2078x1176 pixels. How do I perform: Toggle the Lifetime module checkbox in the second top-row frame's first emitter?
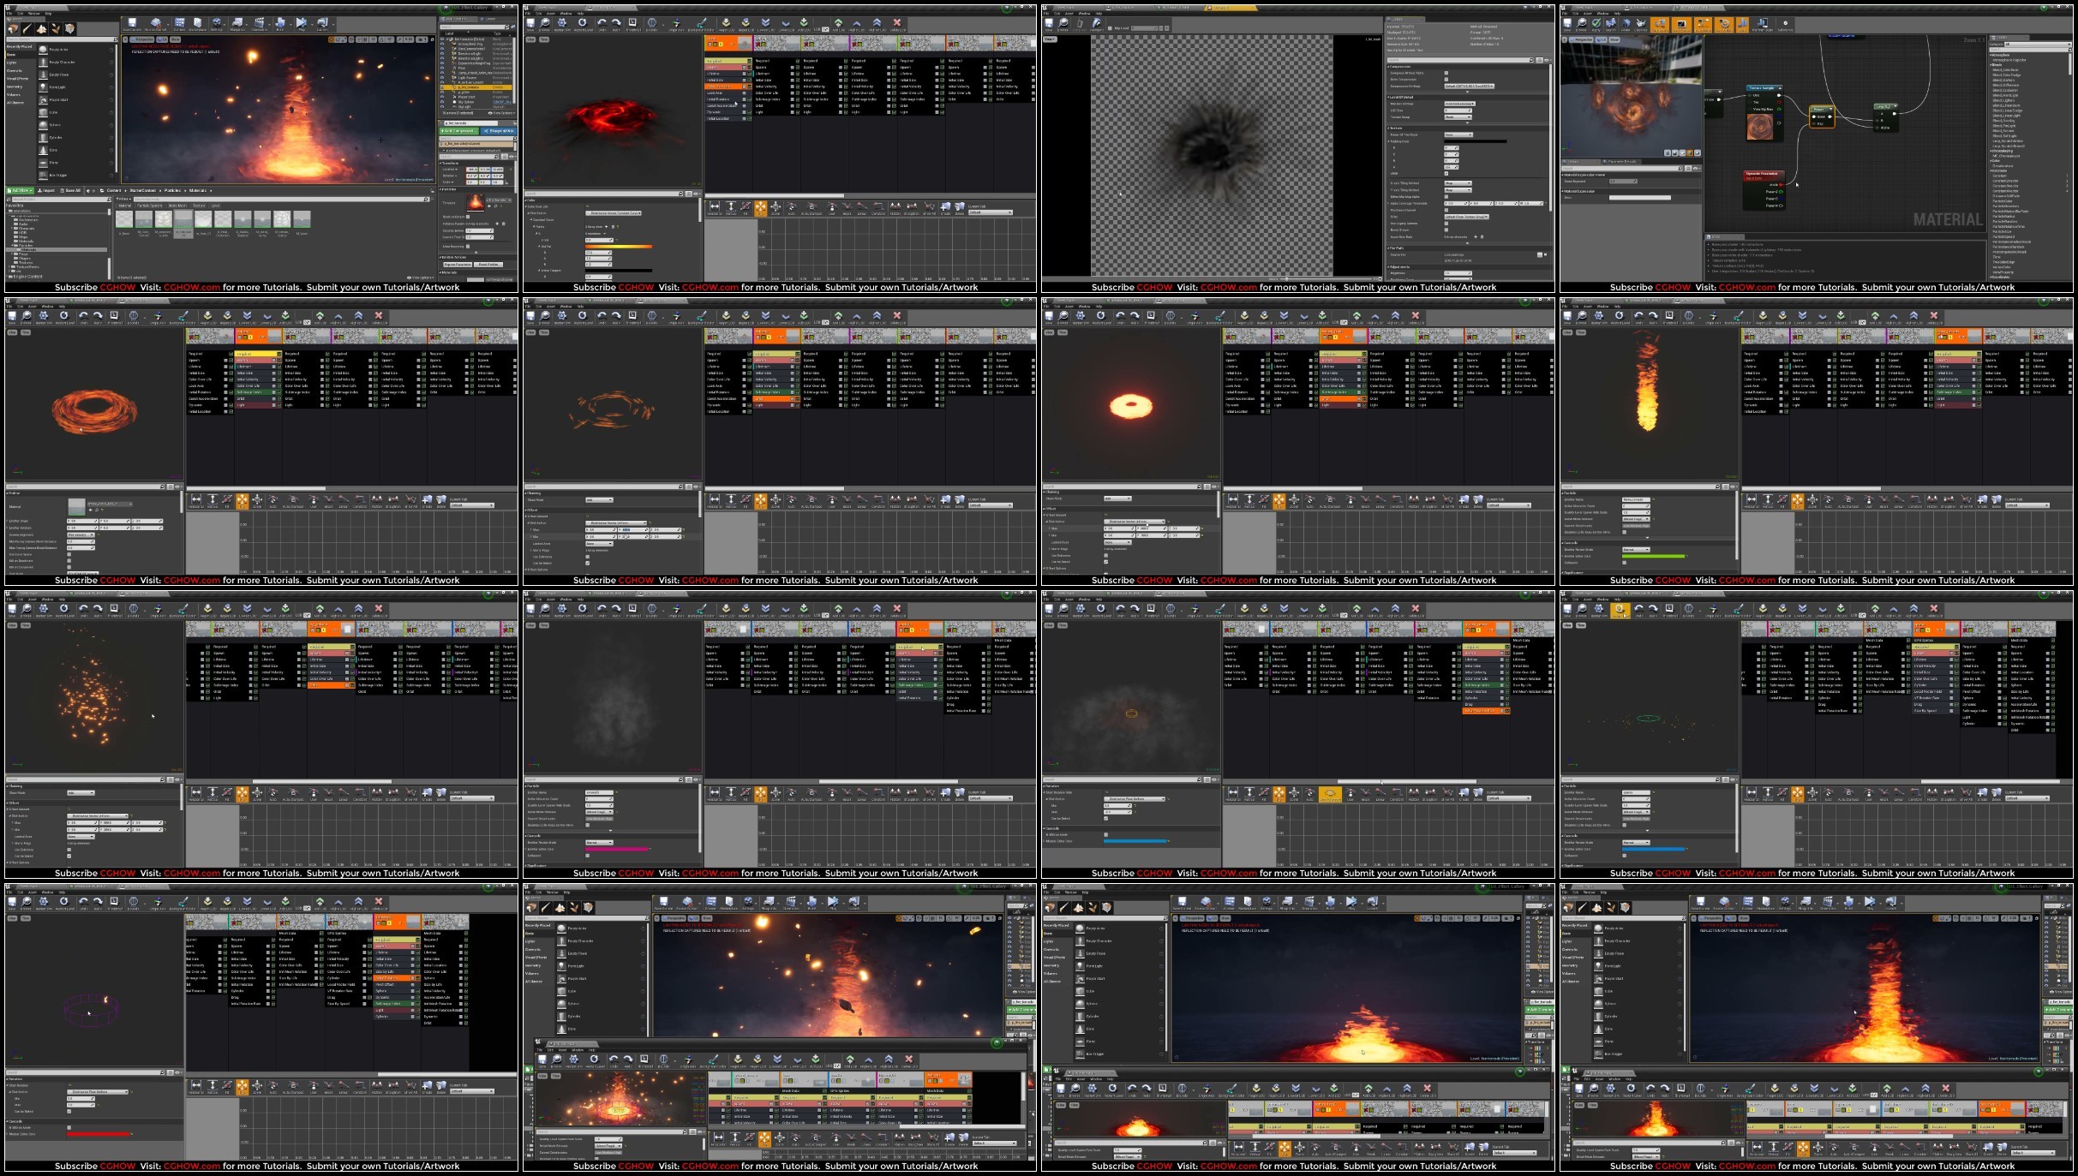pos(749,74)
